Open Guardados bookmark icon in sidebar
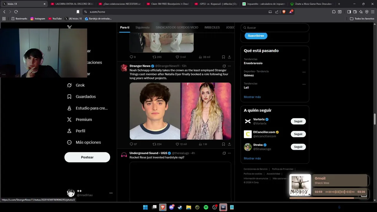 tap(69, 97)
